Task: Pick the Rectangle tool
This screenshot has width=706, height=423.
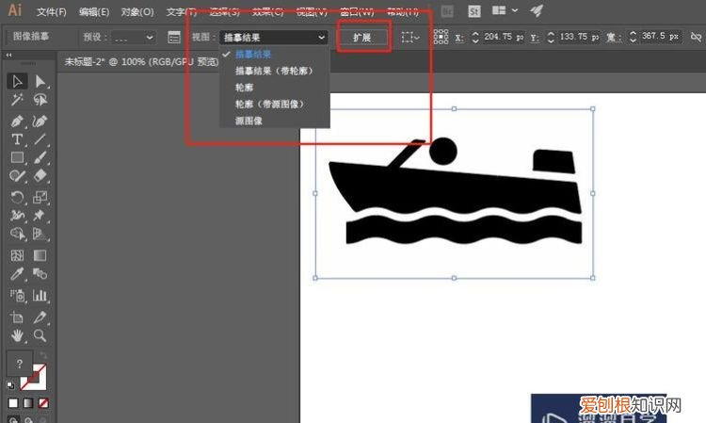Action: click(x=17, y=157)
